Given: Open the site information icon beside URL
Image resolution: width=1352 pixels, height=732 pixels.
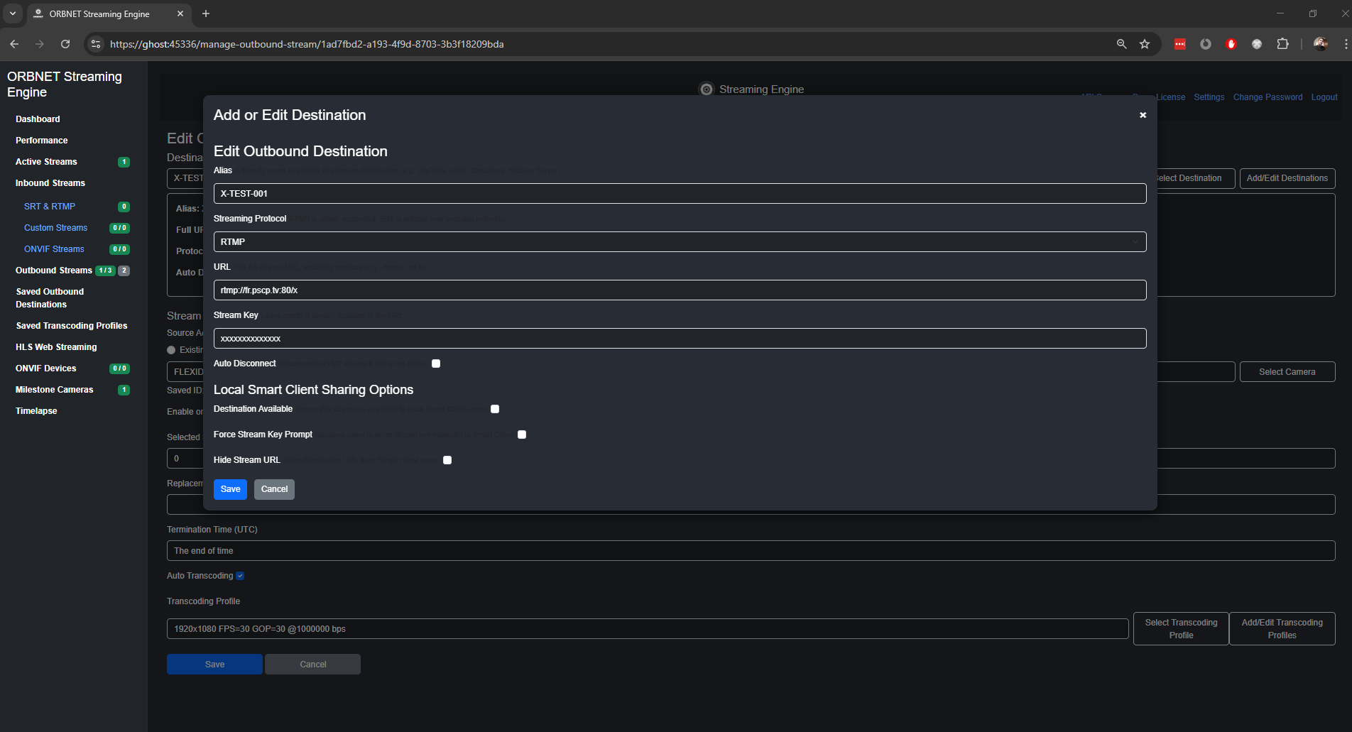Looking at the screenshot, I should (x=96, y=44).
